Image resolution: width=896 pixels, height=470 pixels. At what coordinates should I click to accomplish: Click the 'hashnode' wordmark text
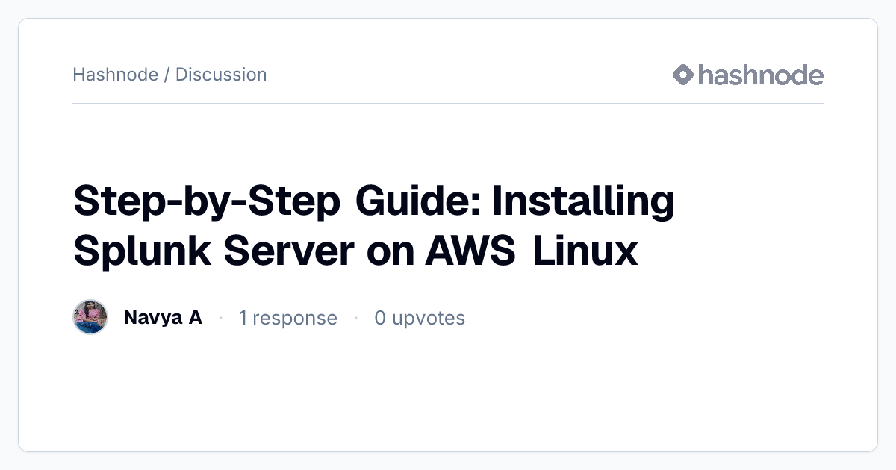point(761,75)
